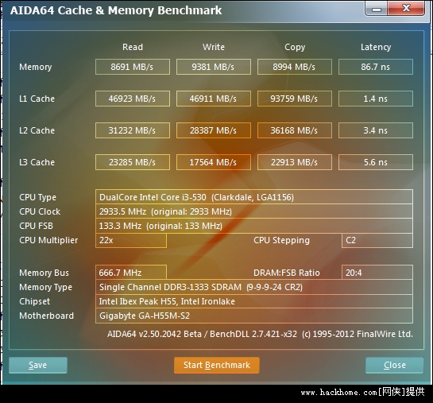
Task: Click the Read column header
Action: (133, 47)
